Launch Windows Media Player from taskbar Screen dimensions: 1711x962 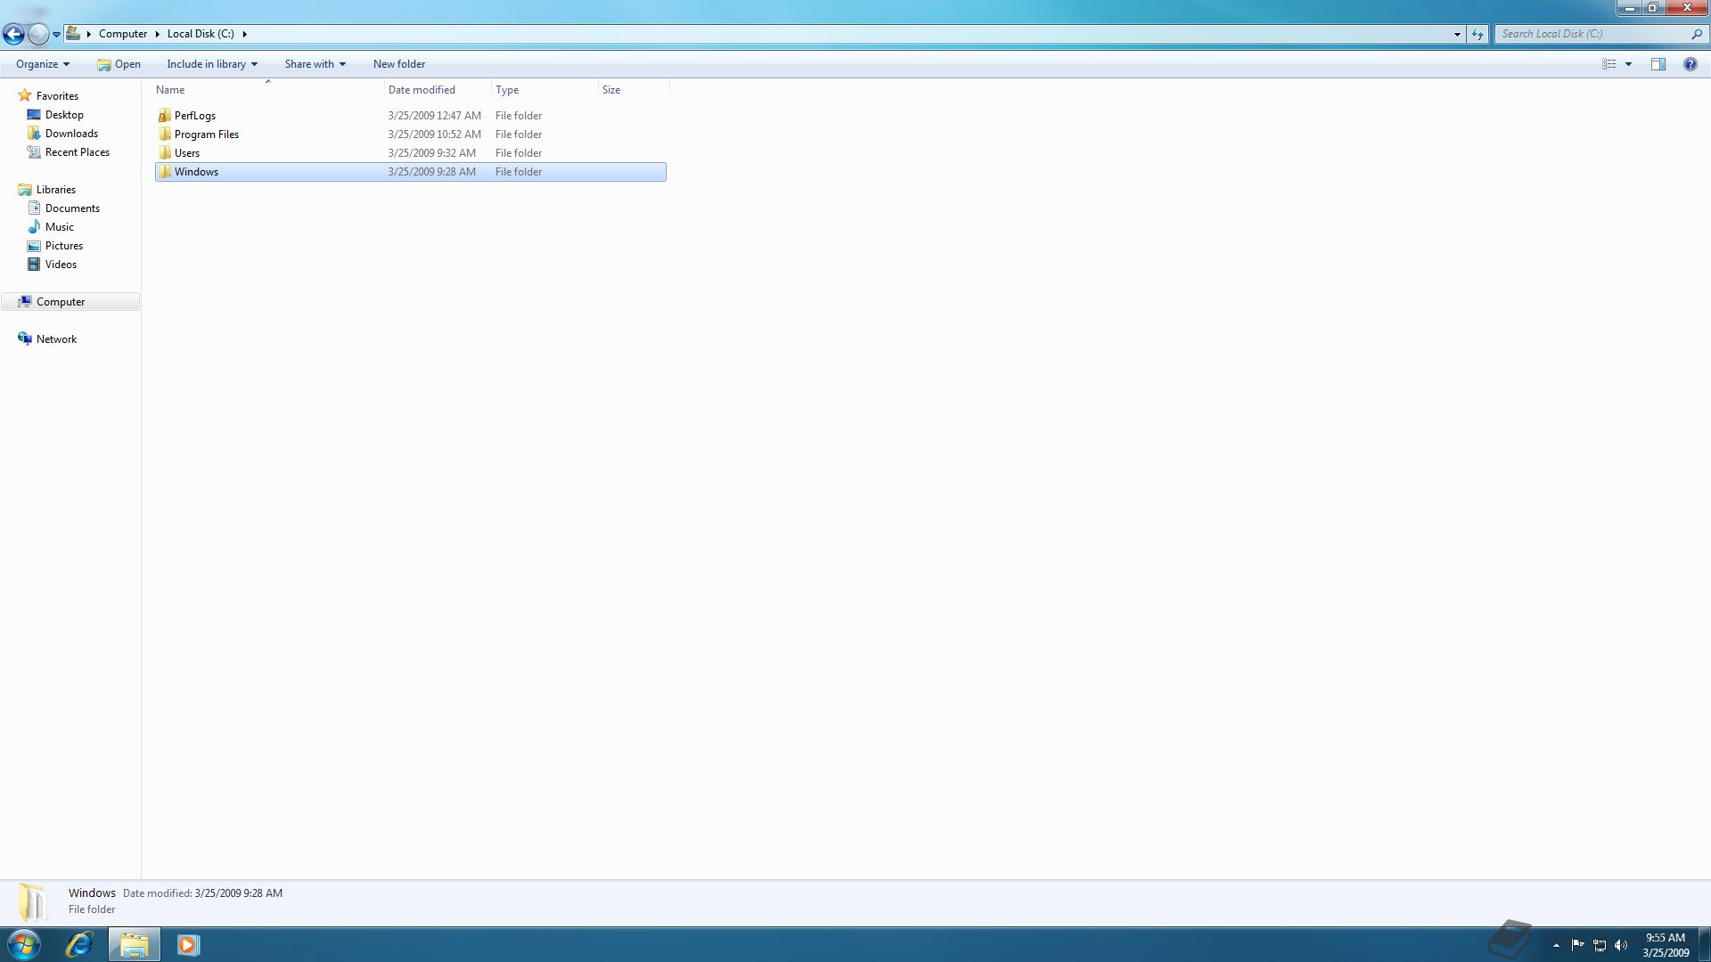188,944
